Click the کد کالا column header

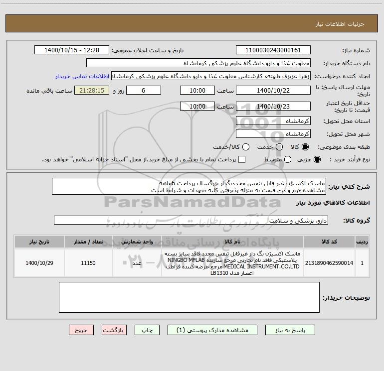(329, 242)
